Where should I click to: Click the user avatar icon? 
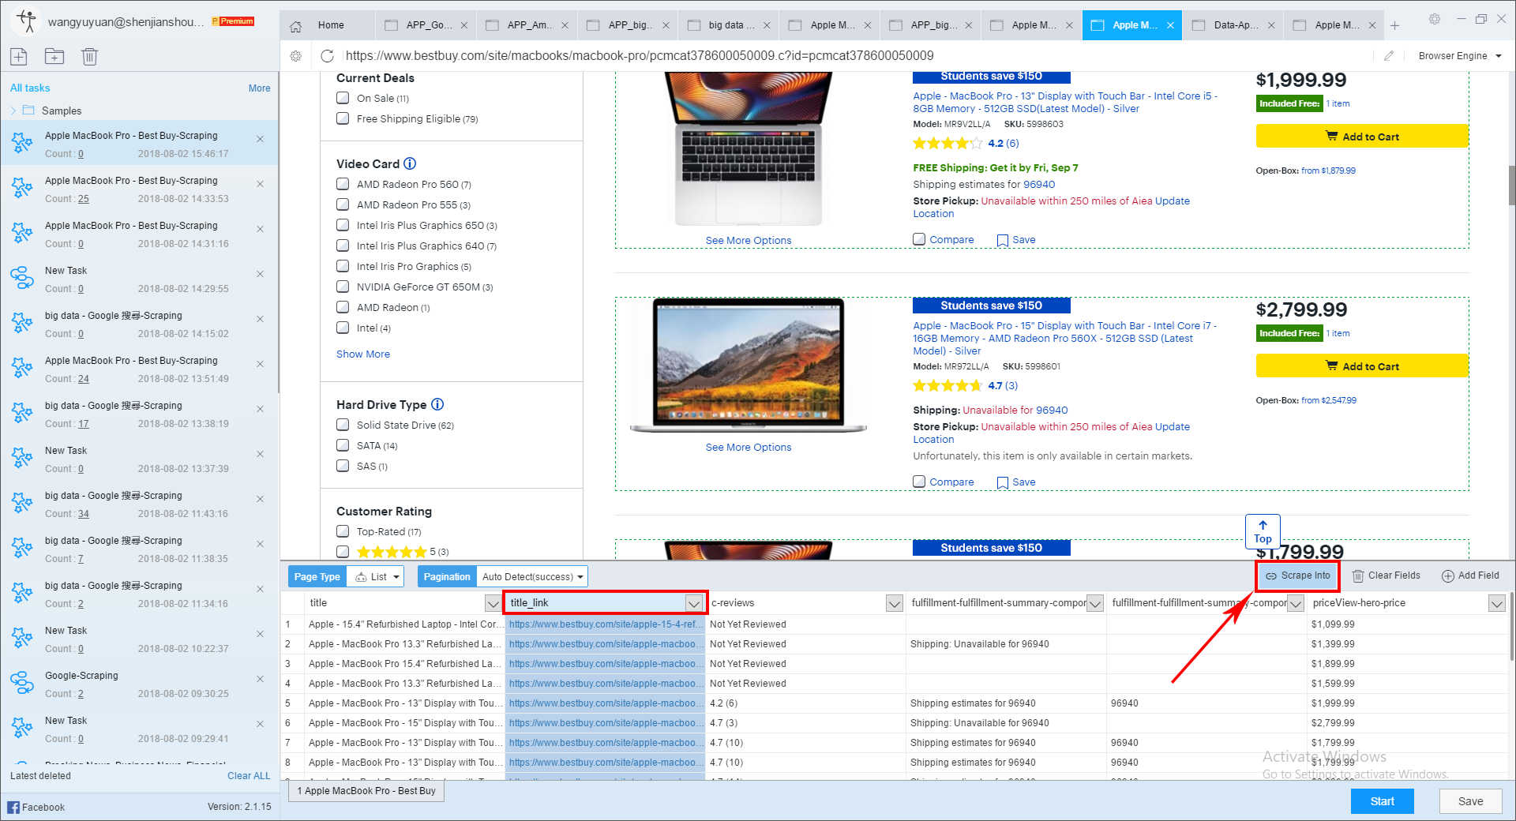coord(28,21)
